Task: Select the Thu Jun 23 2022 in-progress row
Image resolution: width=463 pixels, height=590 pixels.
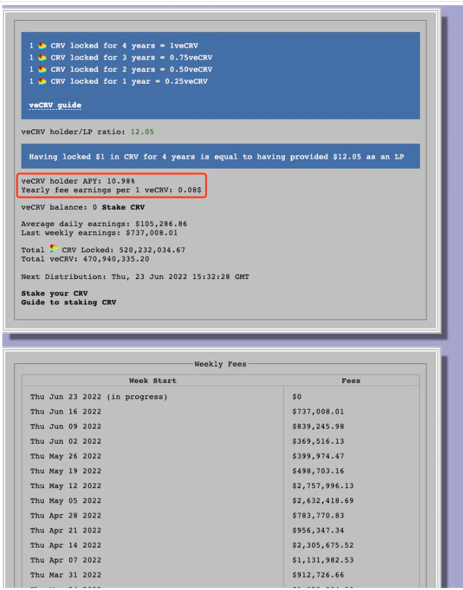Action: (99, 397)
